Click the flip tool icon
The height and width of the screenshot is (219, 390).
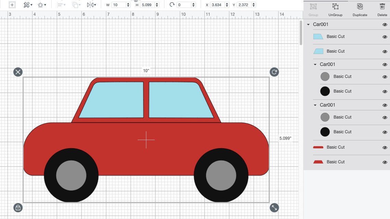(90, 4)
